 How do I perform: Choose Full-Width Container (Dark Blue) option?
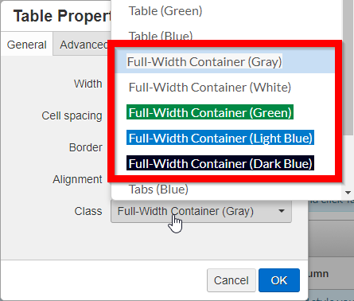coord(225,163)
